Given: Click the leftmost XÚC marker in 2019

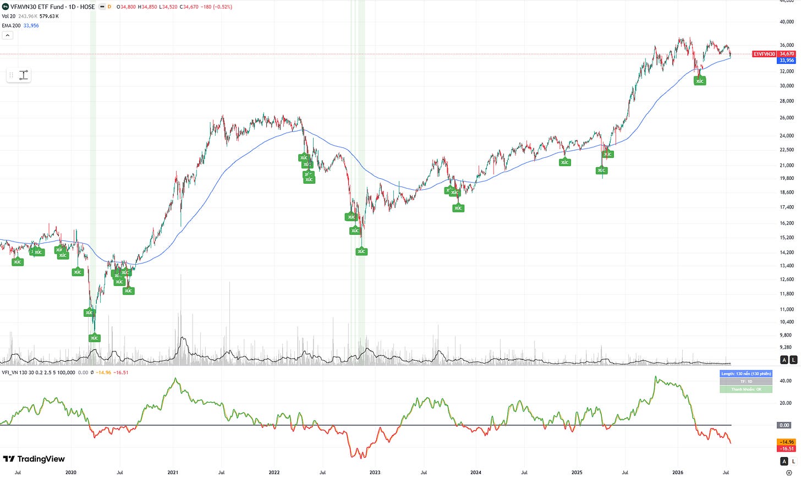Looking at the screenshot, I should tap(18, 262).
